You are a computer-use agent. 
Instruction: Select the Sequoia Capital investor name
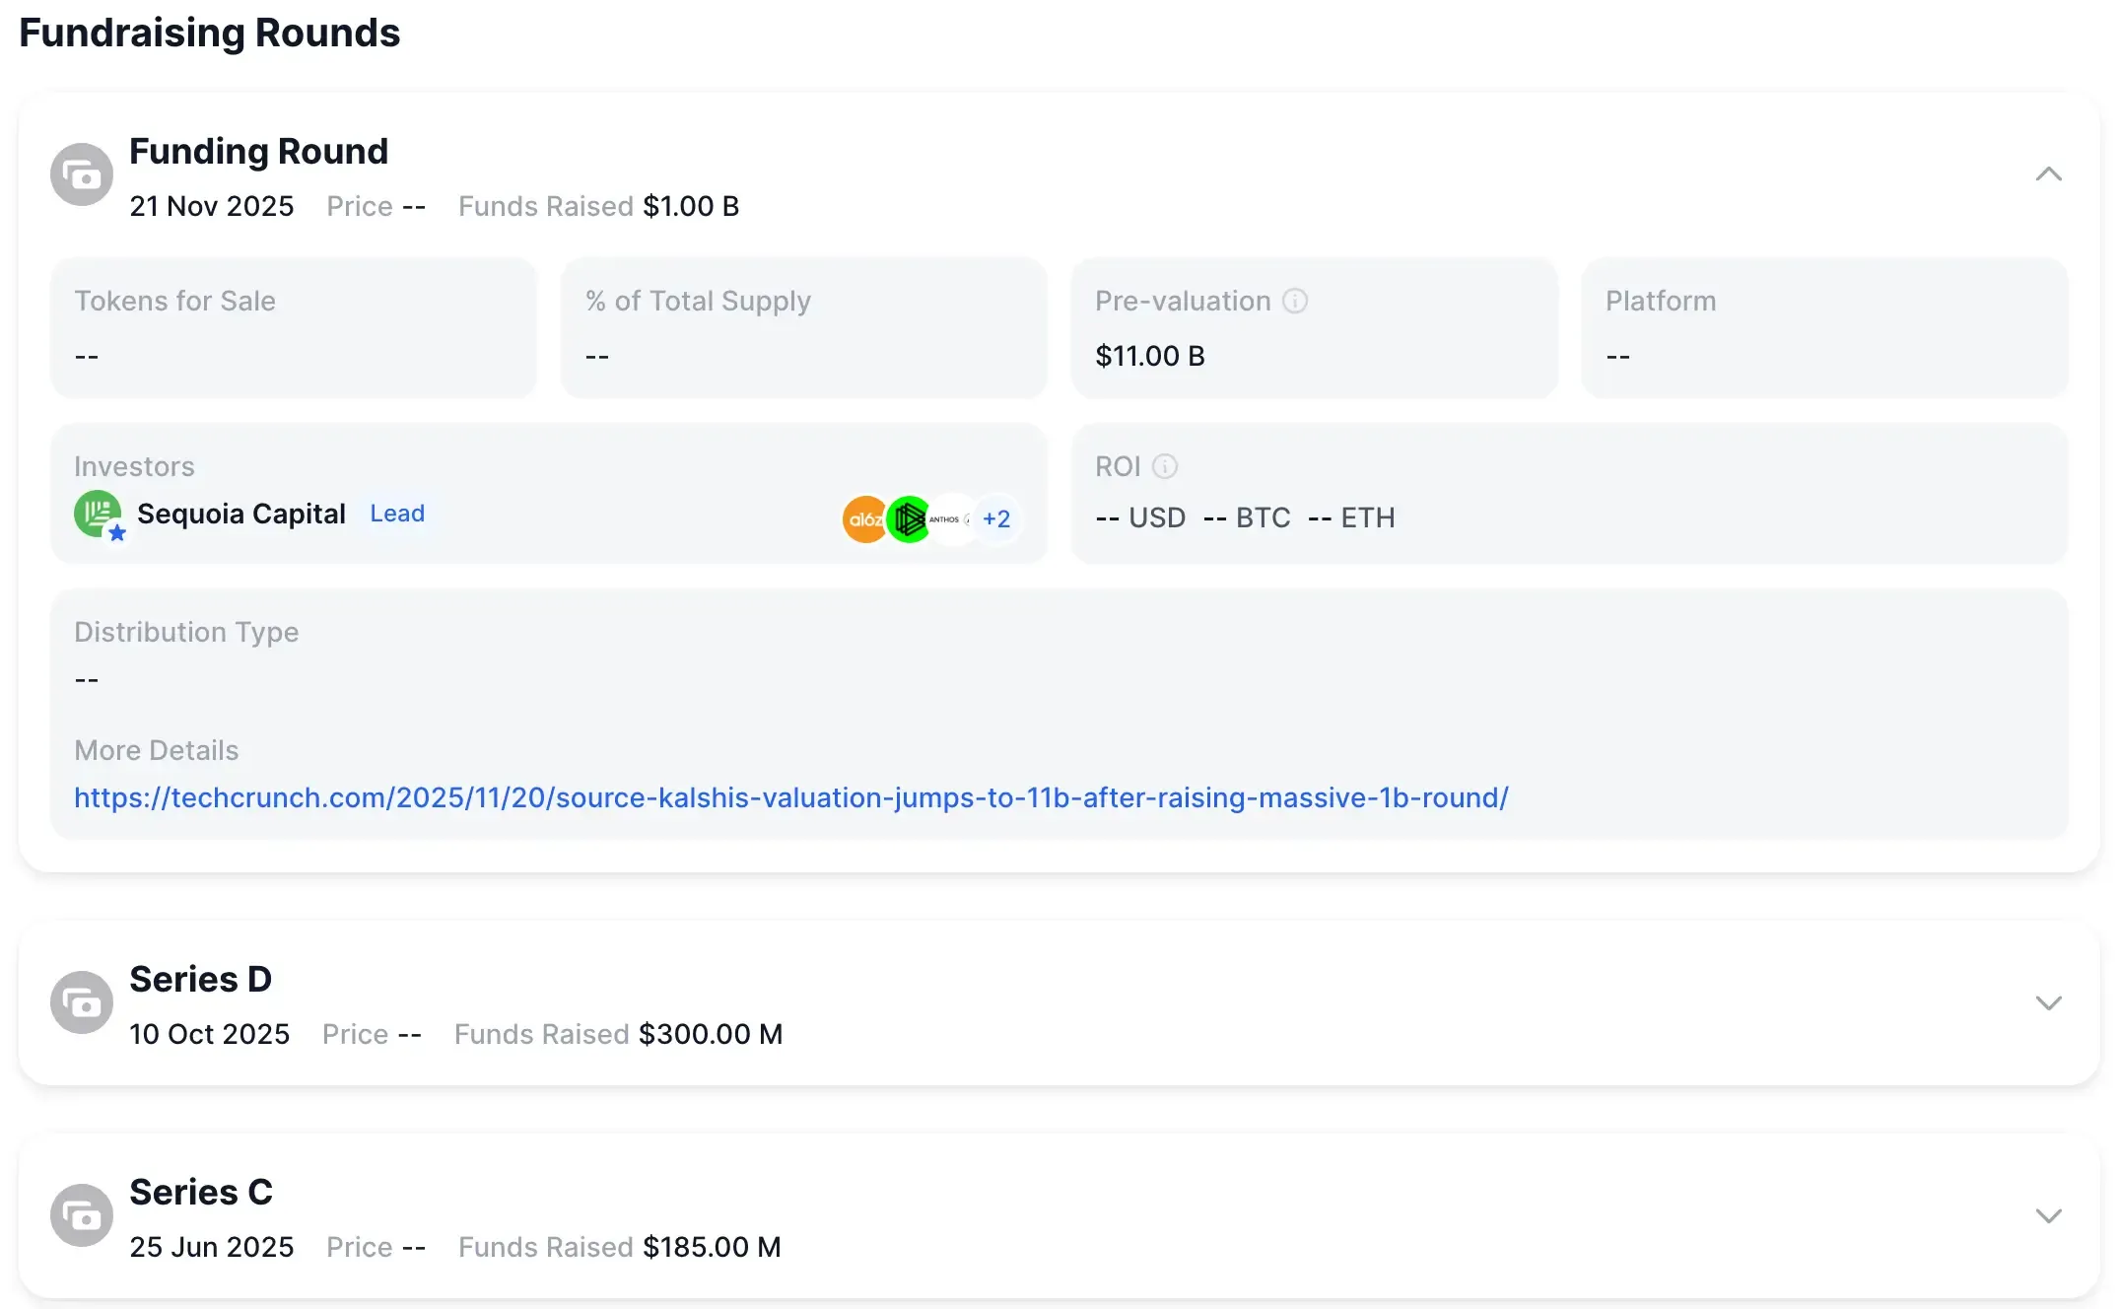tap(241, 513)
